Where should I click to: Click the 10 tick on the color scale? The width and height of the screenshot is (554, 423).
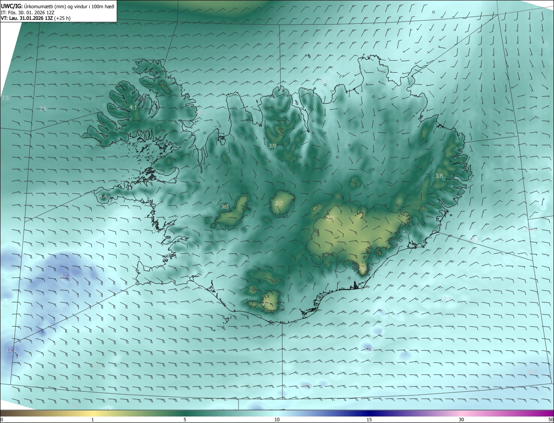click(277, 420)
